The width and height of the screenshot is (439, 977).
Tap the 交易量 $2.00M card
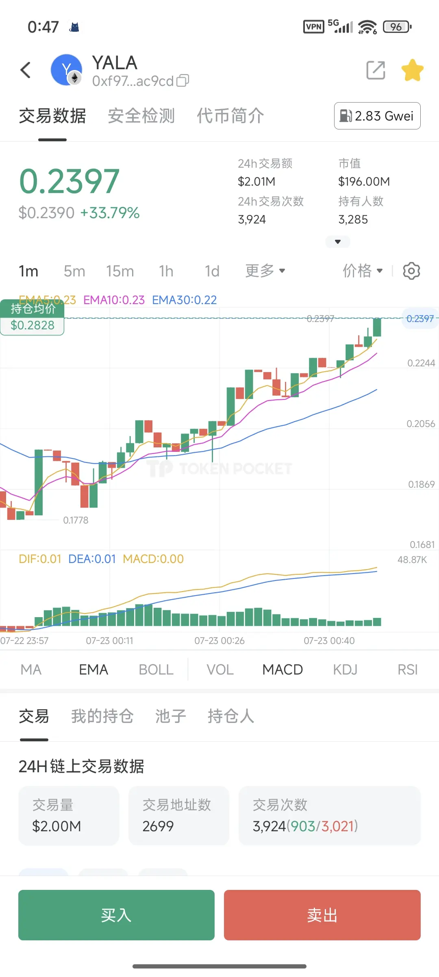coord(69,816)
